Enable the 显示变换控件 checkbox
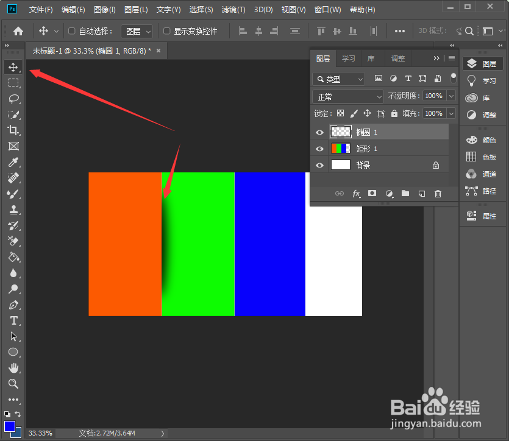This screenshot has height=441, width=509. 166,31
